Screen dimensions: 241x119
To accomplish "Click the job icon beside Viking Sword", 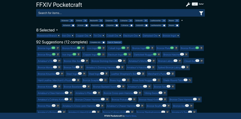I will (x=165, y=93).
